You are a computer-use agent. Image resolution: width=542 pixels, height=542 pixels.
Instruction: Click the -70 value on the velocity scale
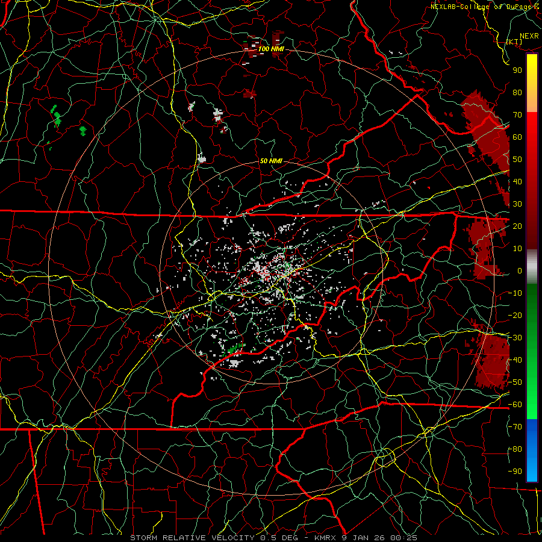[x=515, y=427]
